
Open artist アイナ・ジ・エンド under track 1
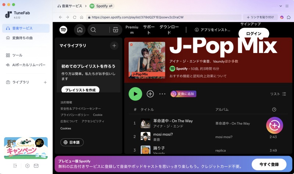(168, 126)
